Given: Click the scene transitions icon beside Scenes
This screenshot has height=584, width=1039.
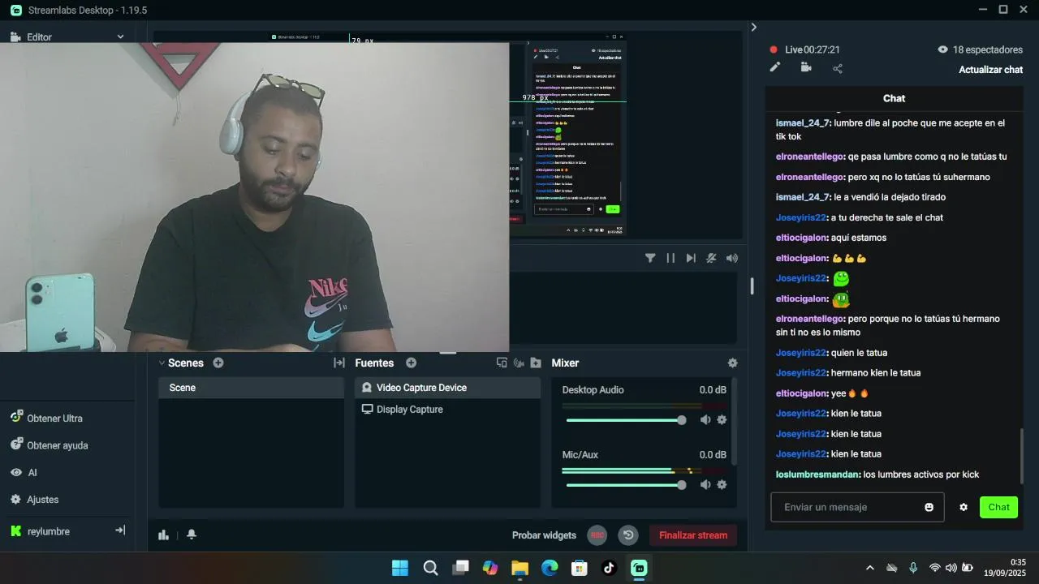Looking at the screenshot, I should 339,363.
